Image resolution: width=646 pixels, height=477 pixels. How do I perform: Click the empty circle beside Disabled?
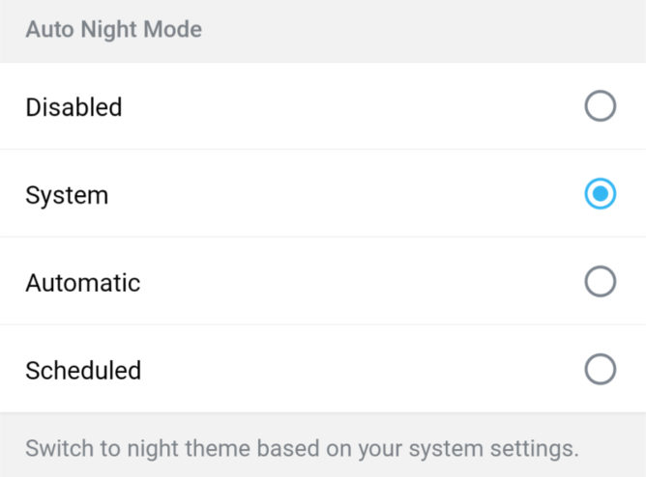(600, 106)
